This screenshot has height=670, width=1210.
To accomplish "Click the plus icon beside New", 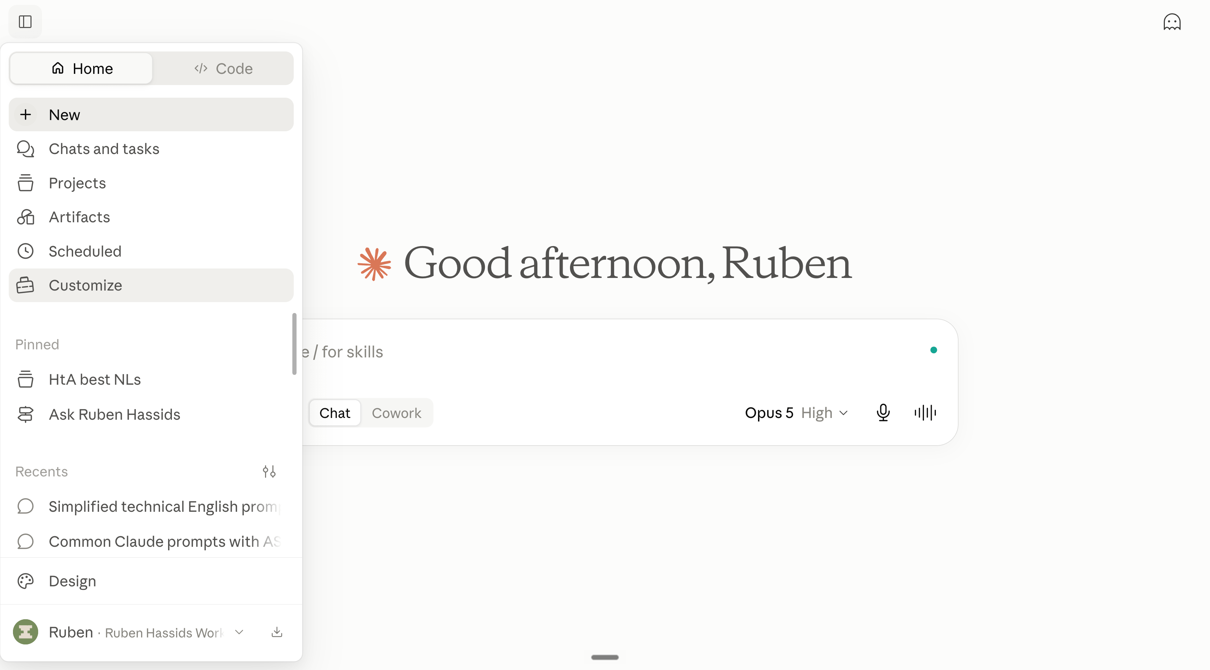I will click(25, 114).
